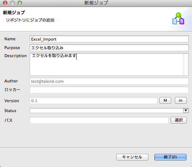Click the yellow minimize window button
The height and width of the screenshot is (167, 192).
[x=12, y=3]
